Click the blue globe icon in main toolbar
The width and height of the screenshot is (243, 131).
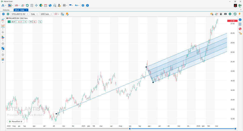tap(50, 5)
